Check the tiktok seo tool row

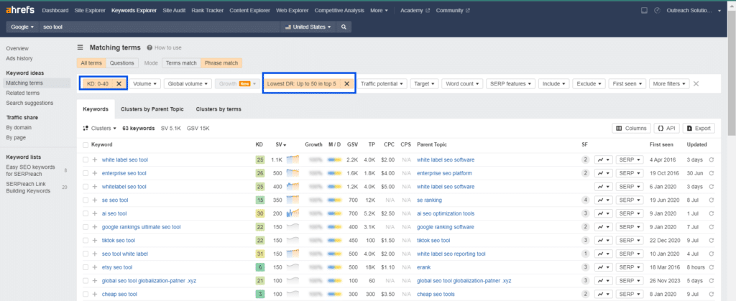[86, 241]
